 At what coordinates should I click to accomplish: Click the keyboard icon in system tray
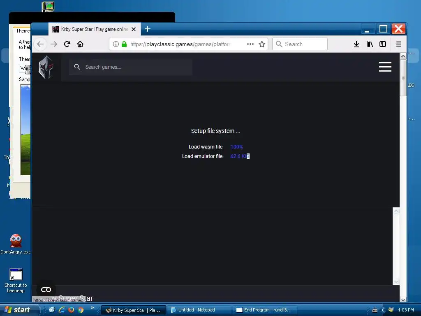pos(375,310)
